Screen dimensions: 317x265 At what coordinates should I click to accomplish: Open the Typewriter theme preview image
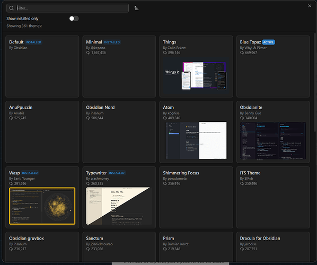tap(119, 206)
